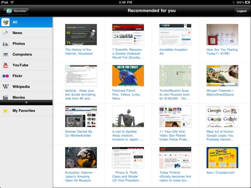The image size is (251, 188).
Task: Click 'Incredible Inception Art' title link
Action: tap(173, 52)
